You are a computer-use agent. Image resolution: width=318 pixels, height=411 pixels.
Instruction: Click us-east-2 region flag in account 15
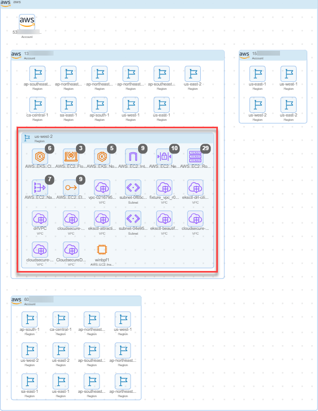coord(289,105)
